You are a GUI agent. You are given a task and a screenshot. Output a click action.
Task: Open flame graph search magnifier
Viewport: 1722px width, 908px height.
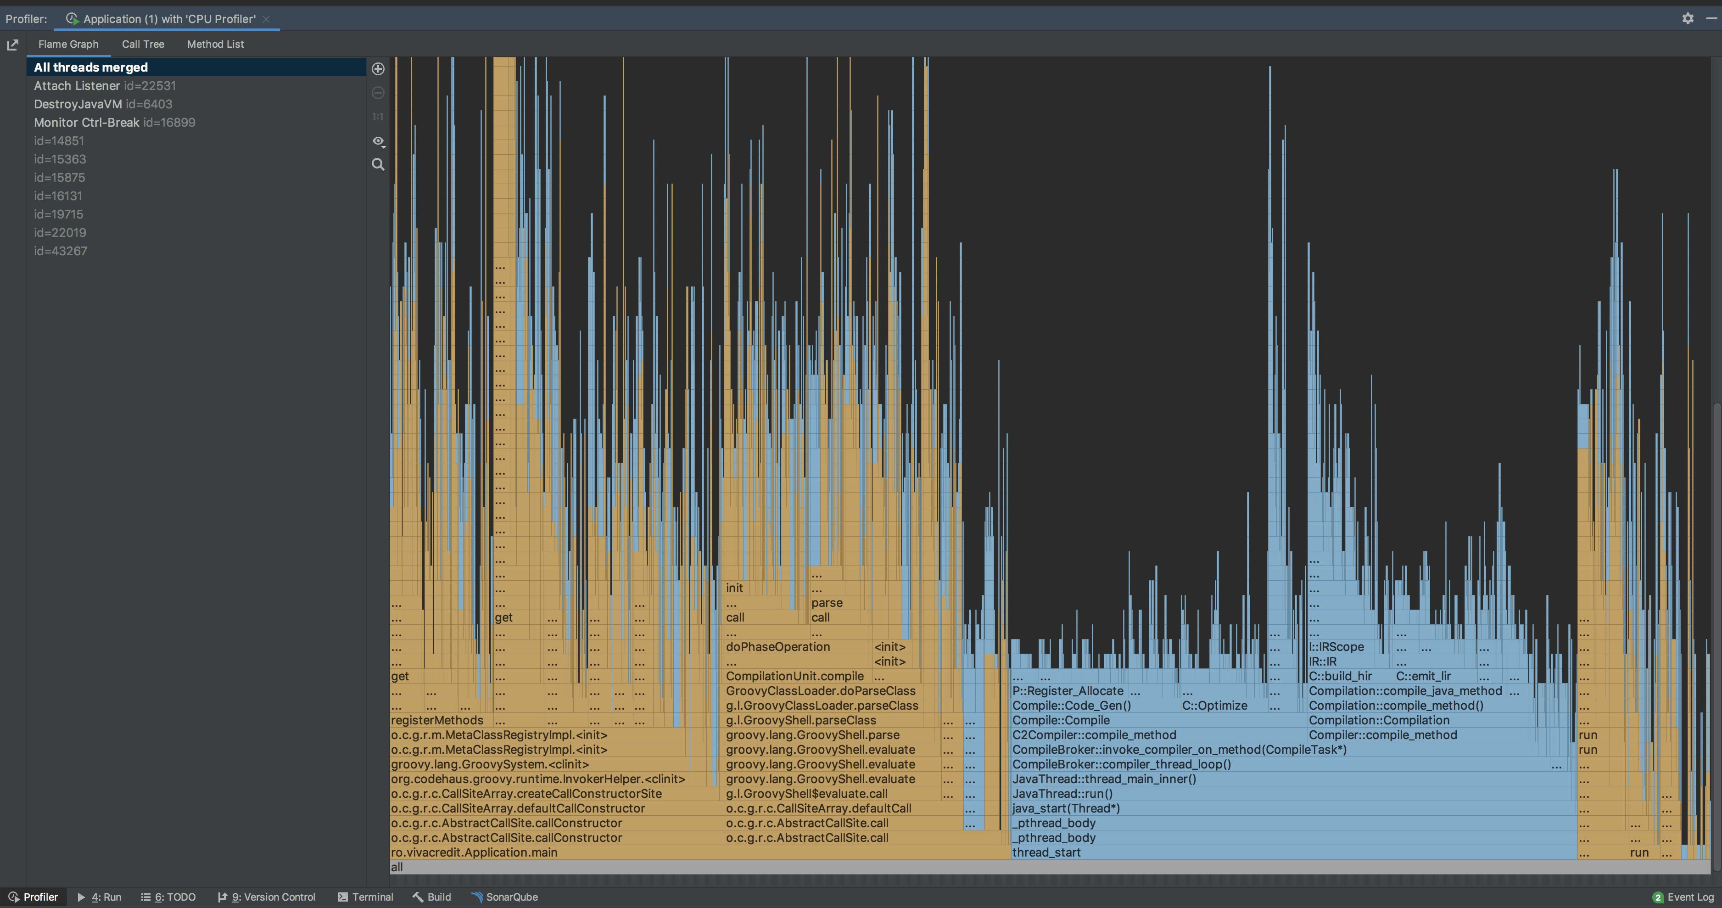coord(378,164)
